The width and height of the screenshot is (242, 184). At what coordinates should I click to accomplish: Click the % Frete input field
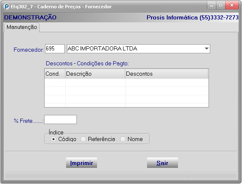pyautogui.click(x=60, y=119)
